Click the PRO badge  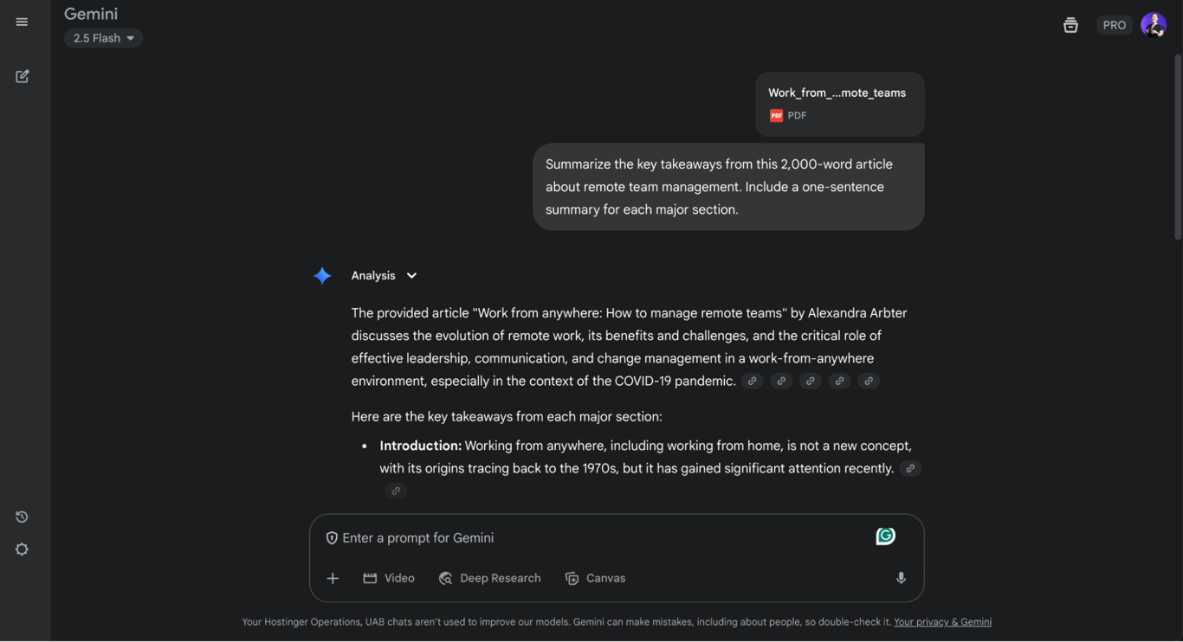[x=1114, y=25]
